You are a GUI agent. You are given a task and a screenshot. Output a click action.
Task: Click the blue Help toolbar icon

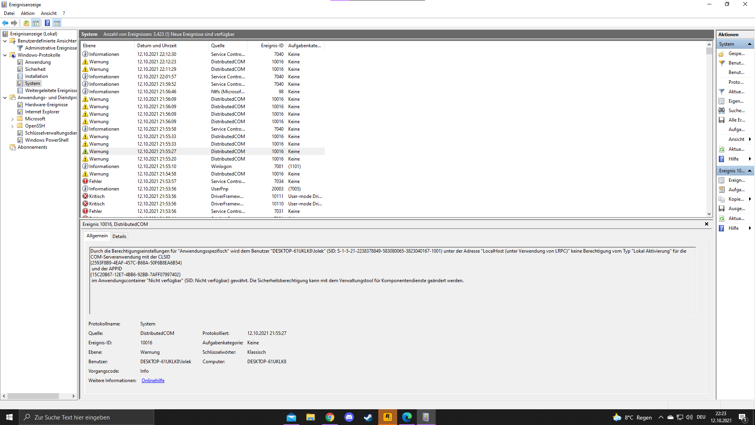(x=47, y=23)
